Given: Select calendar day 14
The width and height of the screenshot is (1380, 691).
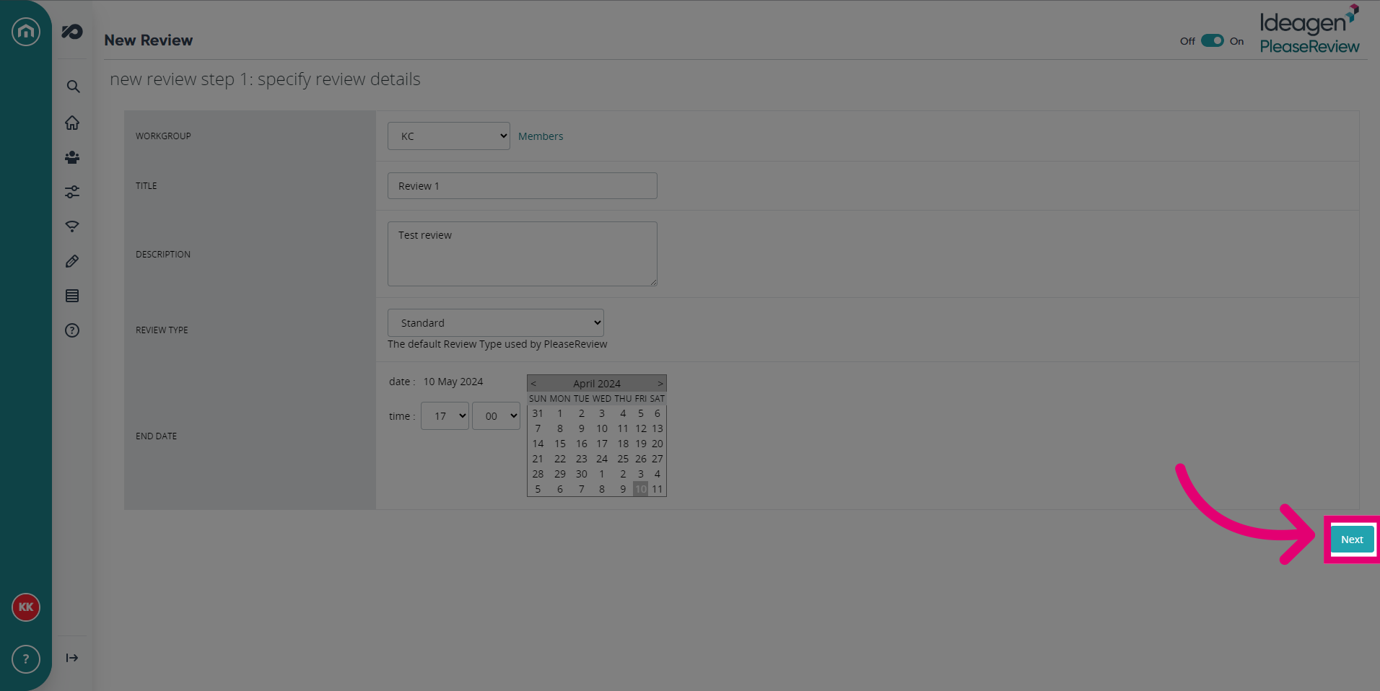Looking at the screenshot, I should (538, 444).
